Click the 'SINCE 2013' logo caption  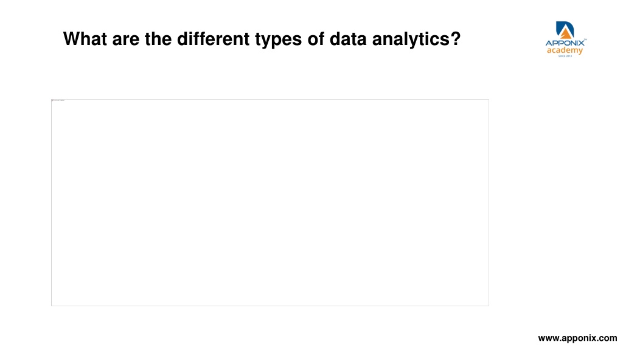(x=565, y=57)
